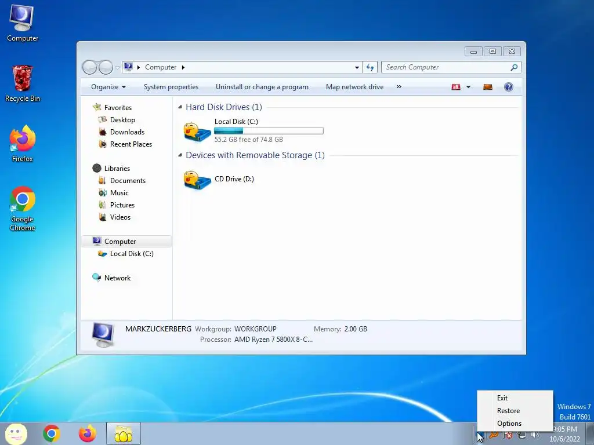Click Map network drive
594x445 pixels.
(354, 87)
